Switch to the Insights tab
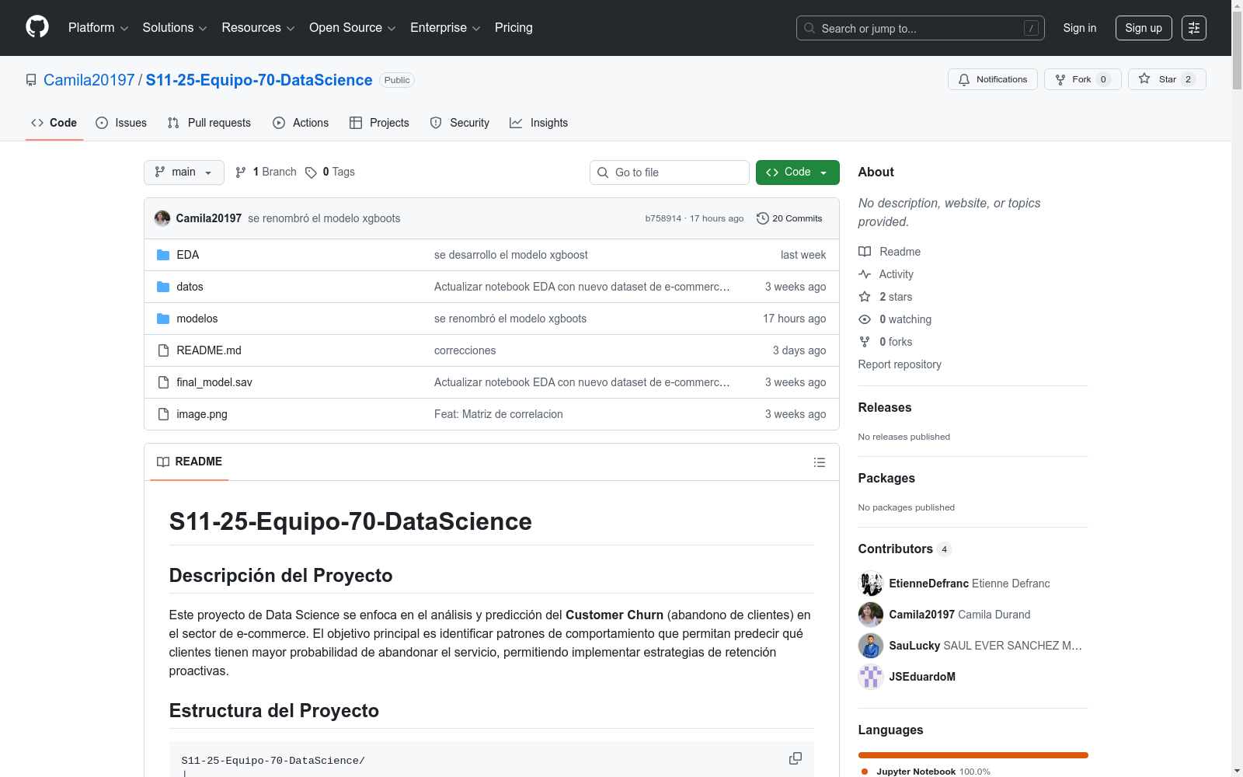 [x=539, y=123]
